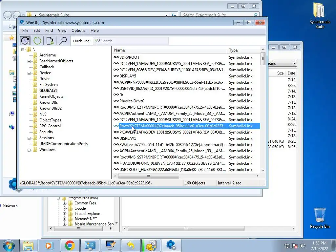Click the object list vertical scrollbar up arrow
The height and width of the screenshot is (252, 336).
click(x=263, y=49)
